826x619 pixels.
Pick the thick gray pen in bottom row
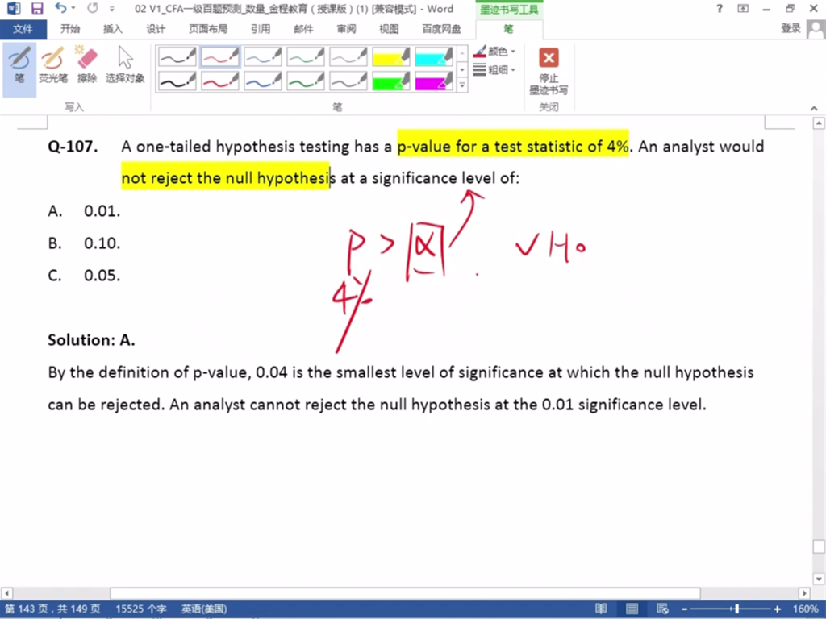pyautogui.click(x=348, y=81)
